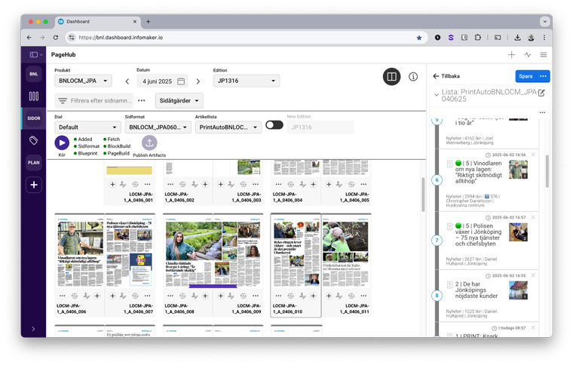Collapse the Lista PrintAutoBNLOCM_JPA chevron
The width and height of the screenshot is (573, 365).
click(x=436, y=95)
